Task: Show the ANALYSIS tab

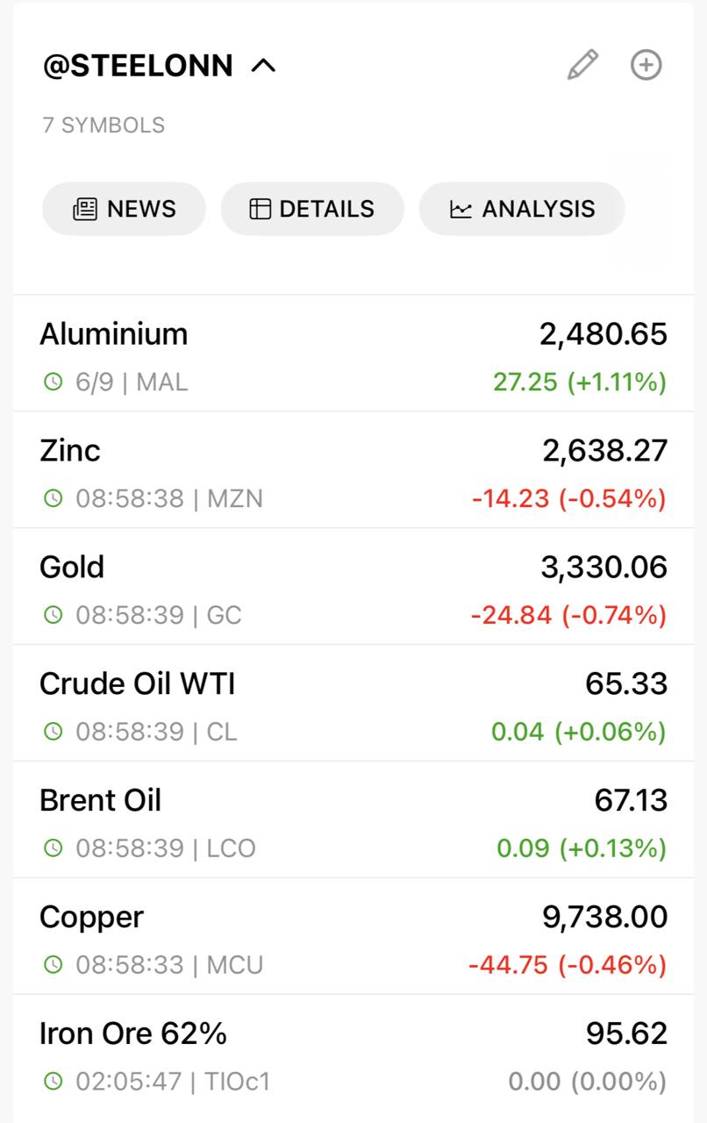Action: [522, 209]
